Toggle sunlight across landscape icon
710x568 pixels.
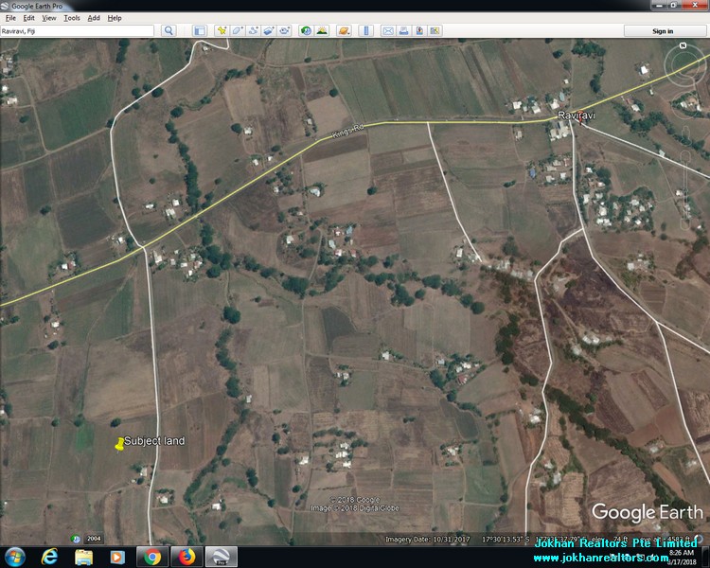322,31
